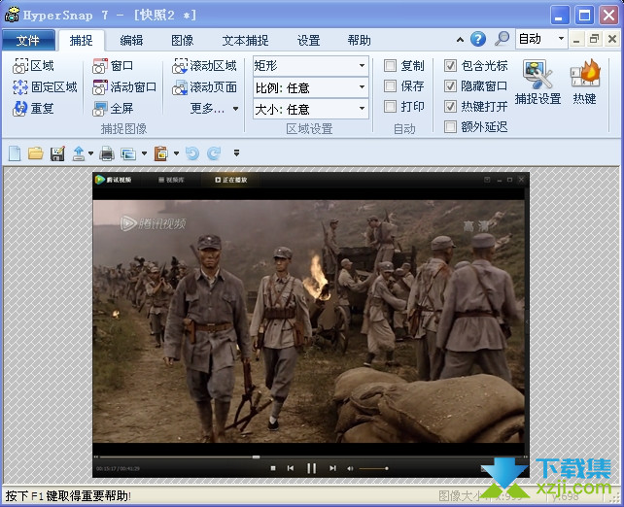Click the video progress bar handle
624x507 pixels.
256,457
